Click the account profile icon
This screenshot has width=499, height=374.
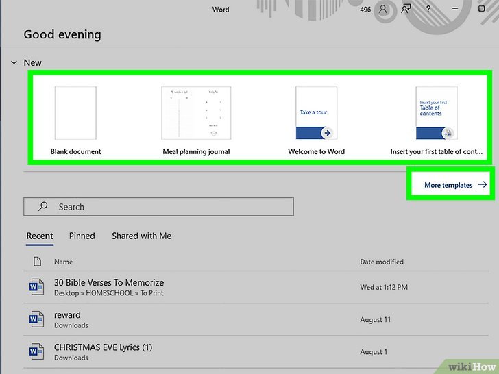[384, 10]
